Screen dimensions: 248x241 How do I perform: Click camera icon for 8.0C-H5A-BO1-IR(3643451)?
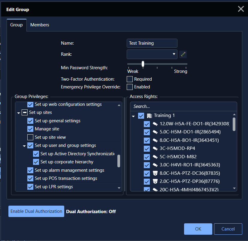tap(155, 140)
